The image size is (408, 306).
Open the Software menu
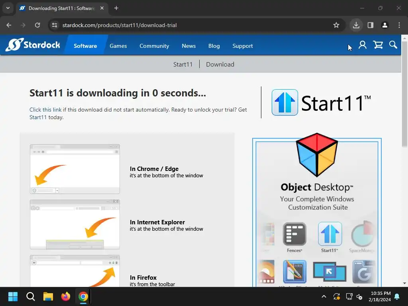pos(85,46)
